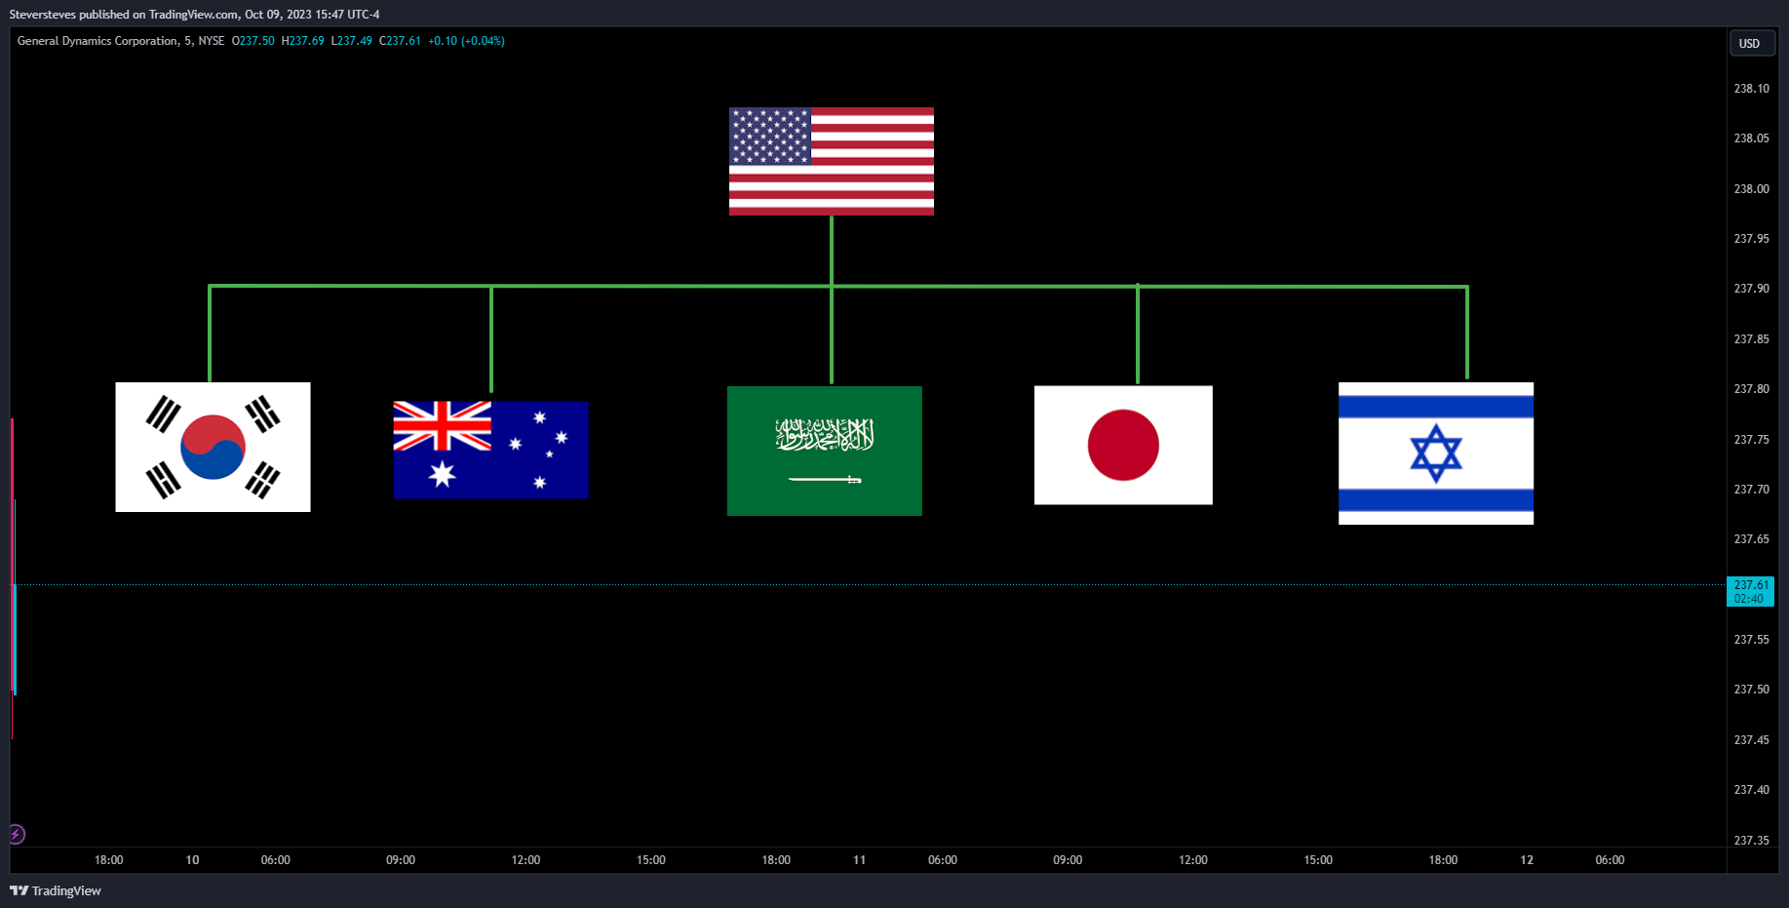This screenshot has height=908, width=1789.
Task: Click the close value C237.61
Action: coord(400,41)
